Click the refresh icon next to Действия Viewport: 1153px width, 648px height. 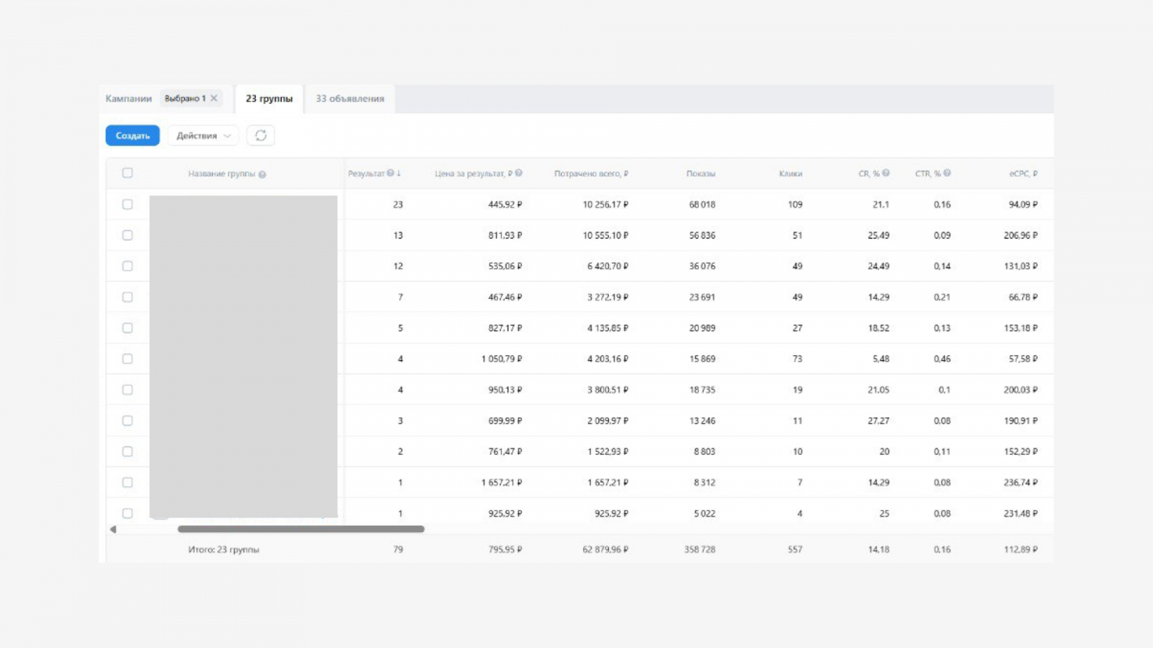tap(260, 135)
